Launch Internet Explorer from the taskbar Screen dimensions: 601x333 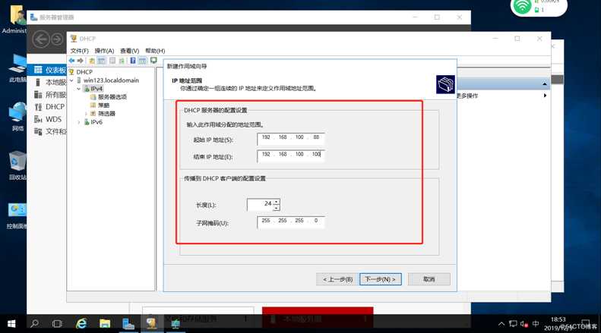(81, 324)
